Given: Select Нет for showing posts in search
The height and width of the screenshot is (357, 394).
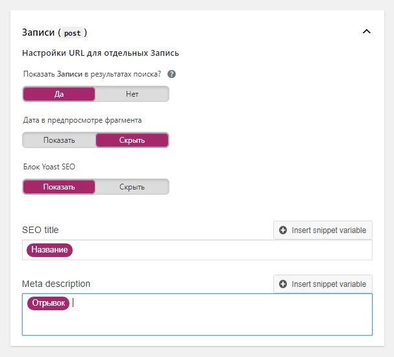Looking at the screenshot, I should coord(132,94).
